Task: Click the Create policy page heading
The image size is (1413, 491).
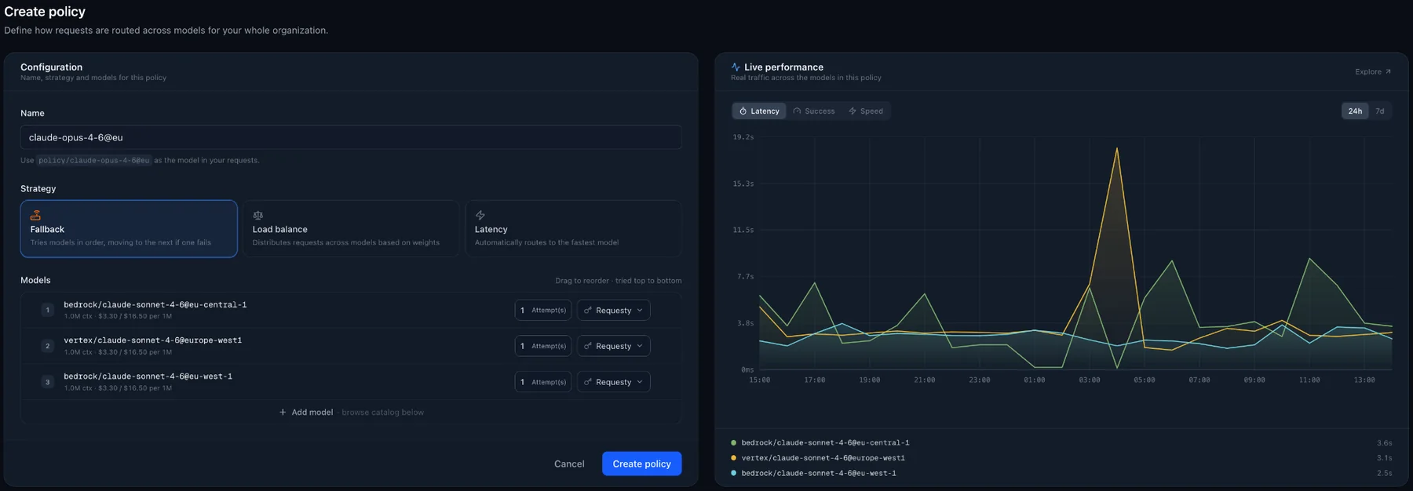Action: pos(45,12)
